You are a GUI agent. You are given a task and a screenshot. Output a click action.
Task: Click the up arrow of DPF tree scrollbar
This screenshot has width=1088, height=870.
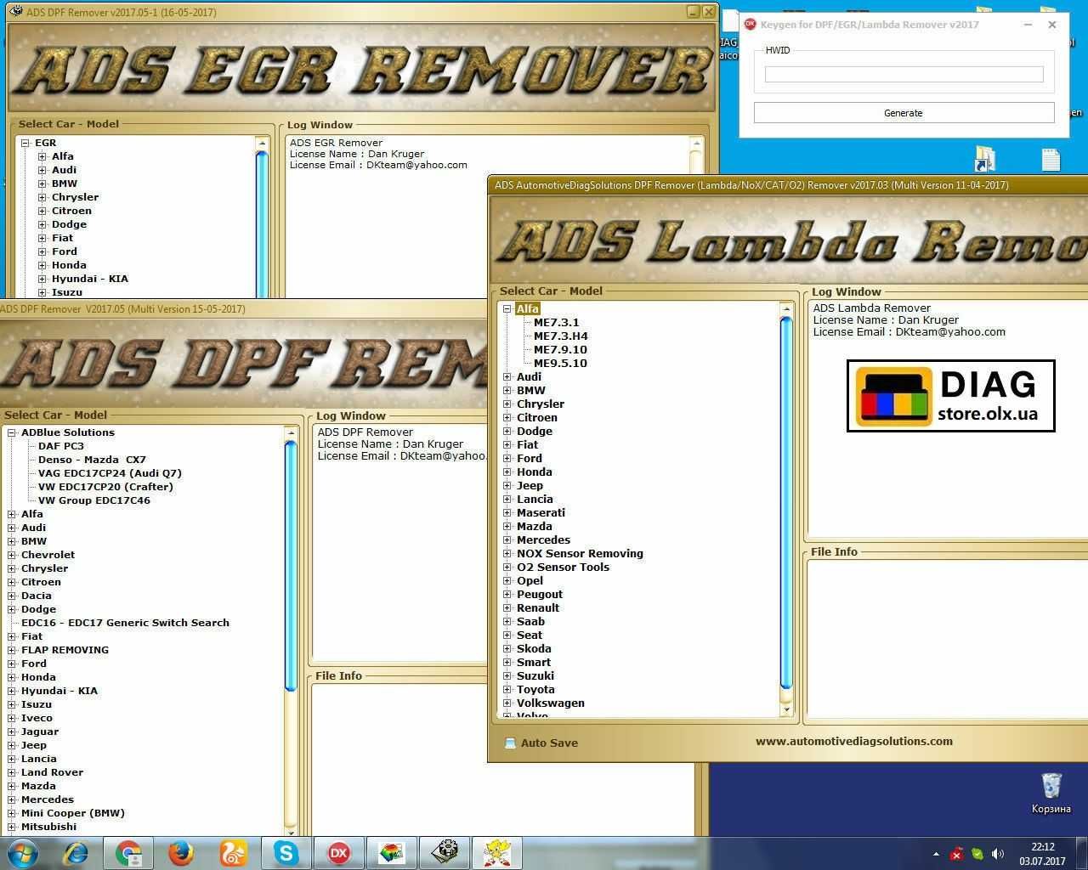coord(290,432)
